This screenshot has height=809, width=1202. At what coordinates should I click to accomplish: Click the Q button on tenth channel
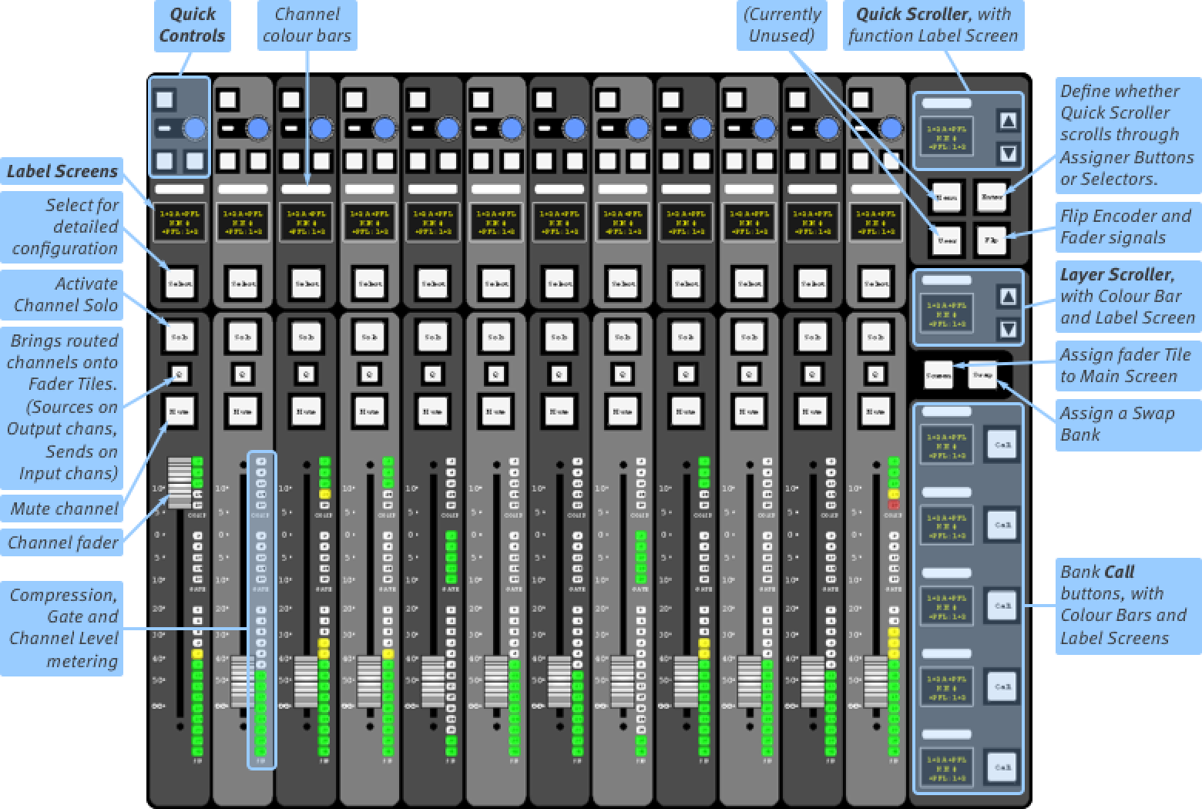pyautogui.click(x=748, y=374)
